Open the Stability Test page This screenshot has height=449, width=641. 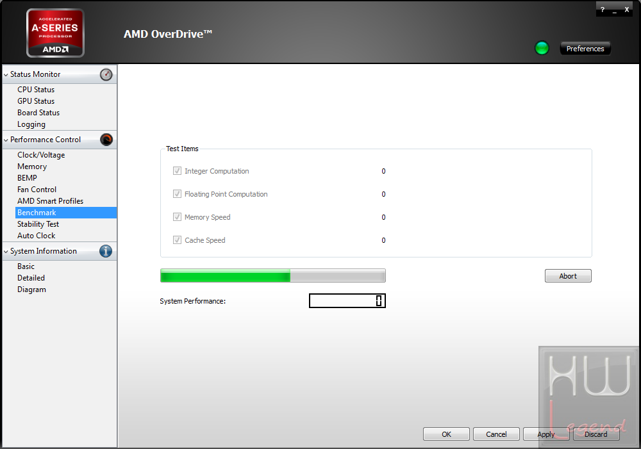(38, 224)
